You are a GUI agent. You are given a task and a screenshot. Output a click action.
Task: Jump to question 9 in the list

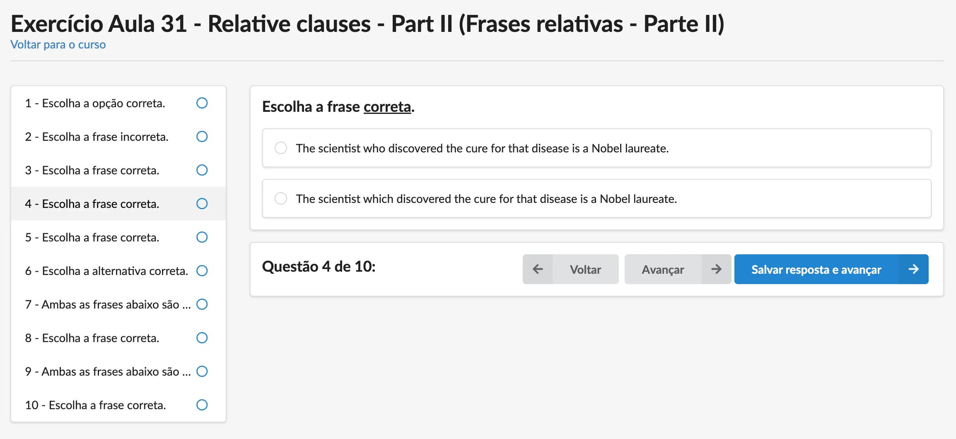(118, 371)
